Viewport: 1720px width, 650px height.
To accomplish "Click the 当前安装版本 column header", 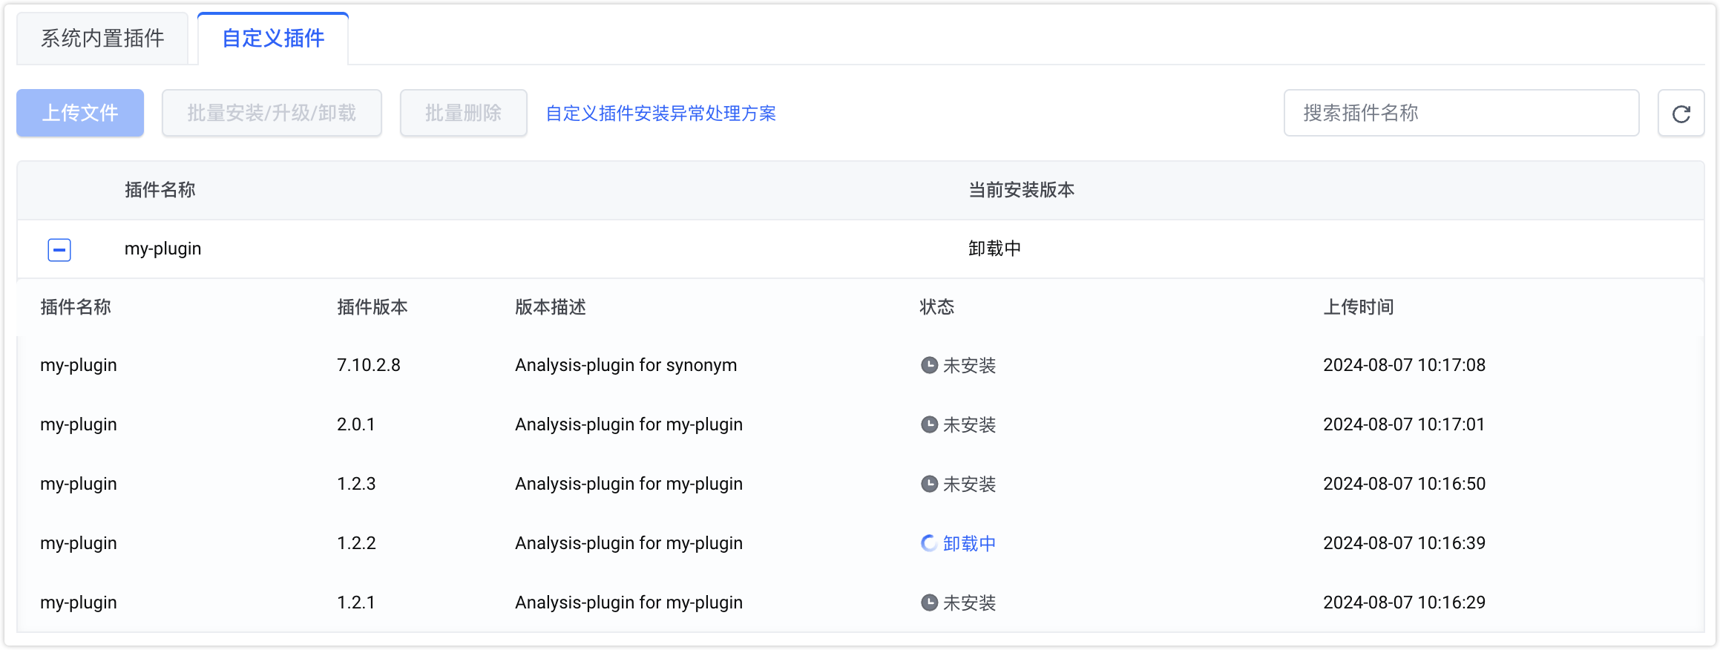I will point(1021,190).
